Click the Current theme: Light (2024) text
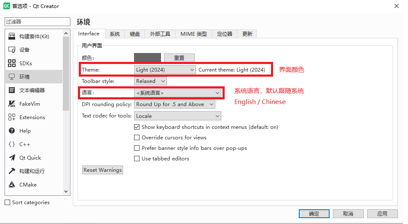The width and height of the screenshot is (408, 224). [231, 69]
